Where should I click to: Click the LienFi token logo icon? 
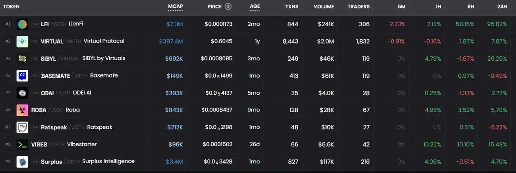[x=22, y=24]
